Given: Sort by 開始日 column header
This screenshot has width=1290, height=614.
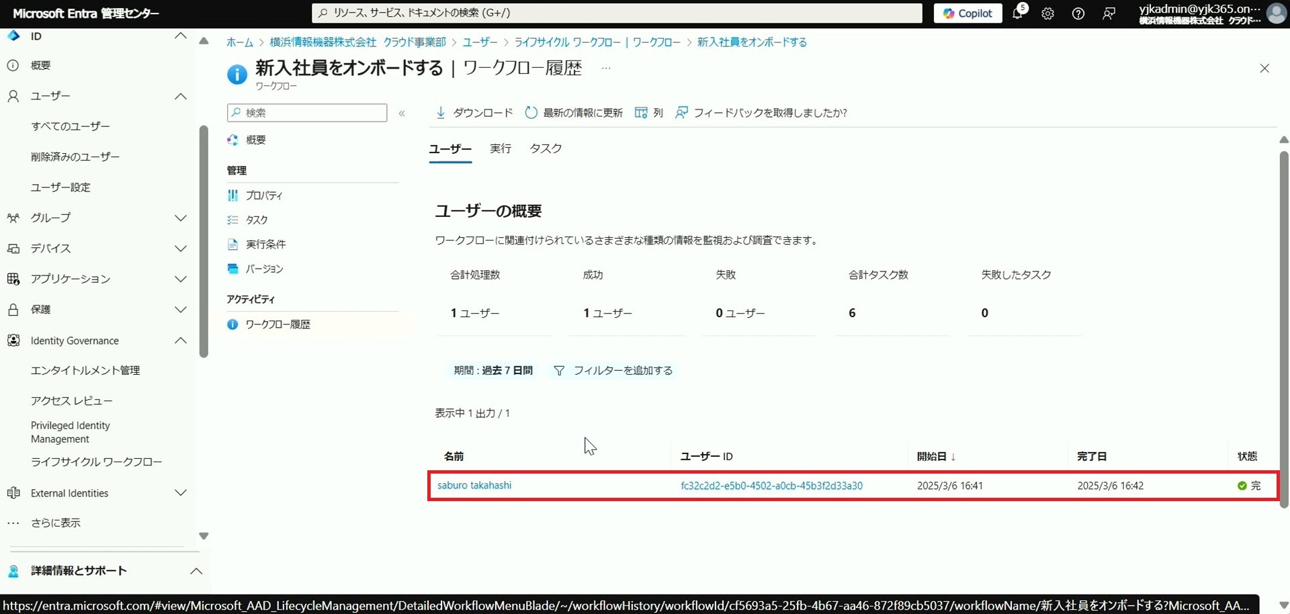Looking at the screenshot, I should click(931, 457).
